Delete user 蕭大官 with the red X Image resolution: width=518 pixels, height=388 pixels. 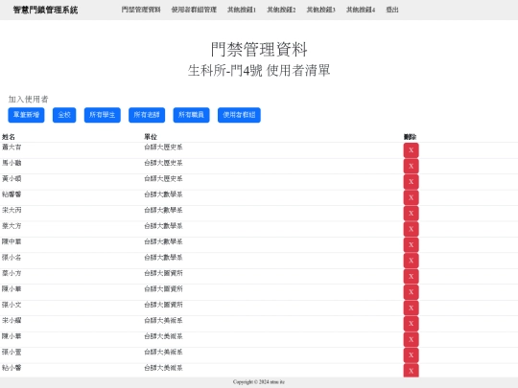click(x=411, y=150)
